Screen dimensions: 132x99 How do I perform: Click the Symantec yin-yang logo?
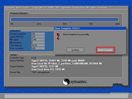66,82
